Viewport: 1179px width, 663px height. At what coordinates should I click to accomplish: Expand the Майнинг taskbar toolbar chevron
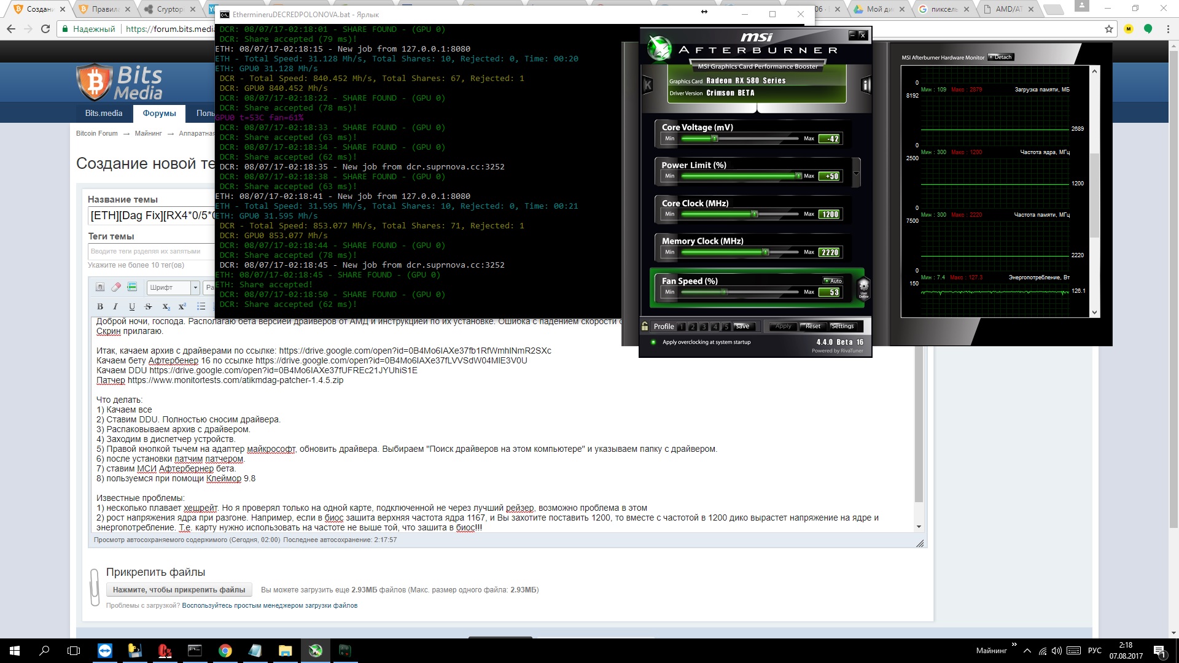point(1014,645)
